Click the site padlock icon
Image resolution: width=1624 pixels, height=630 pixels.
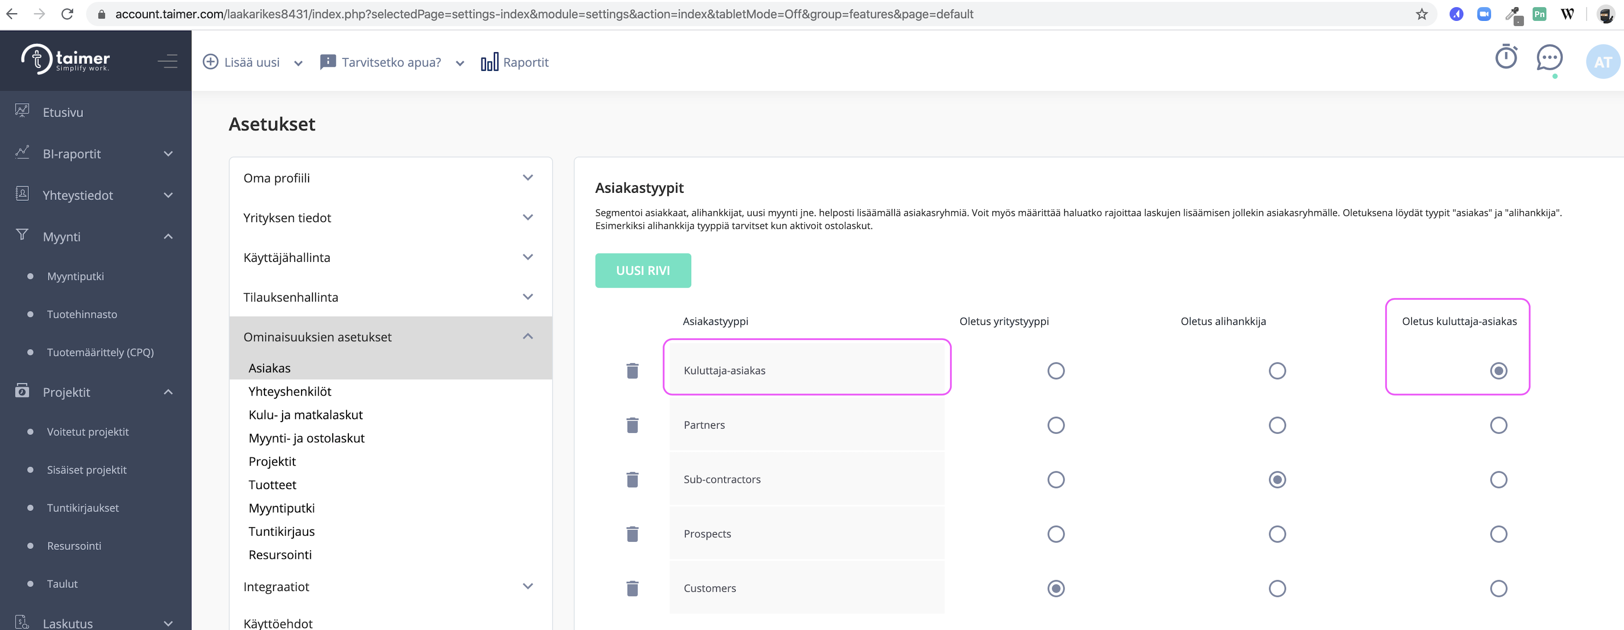coord(101,14)
